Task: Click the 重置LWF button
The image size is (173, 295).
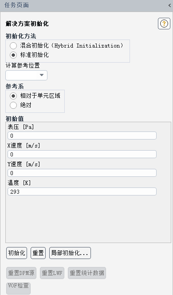Action: point(52,273)
